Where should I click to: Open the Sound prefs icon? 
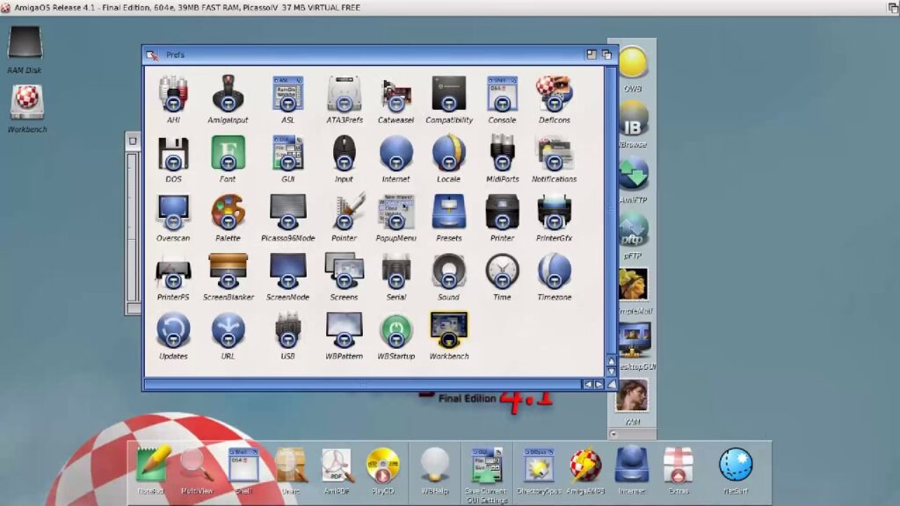[x=448, y=273]
